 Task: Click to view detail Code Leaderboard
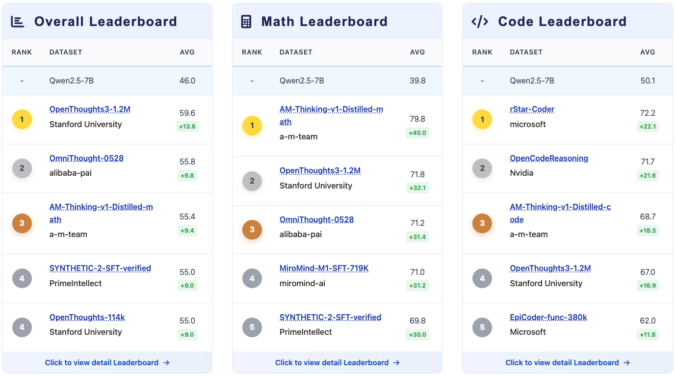click(x=568, y=363)
